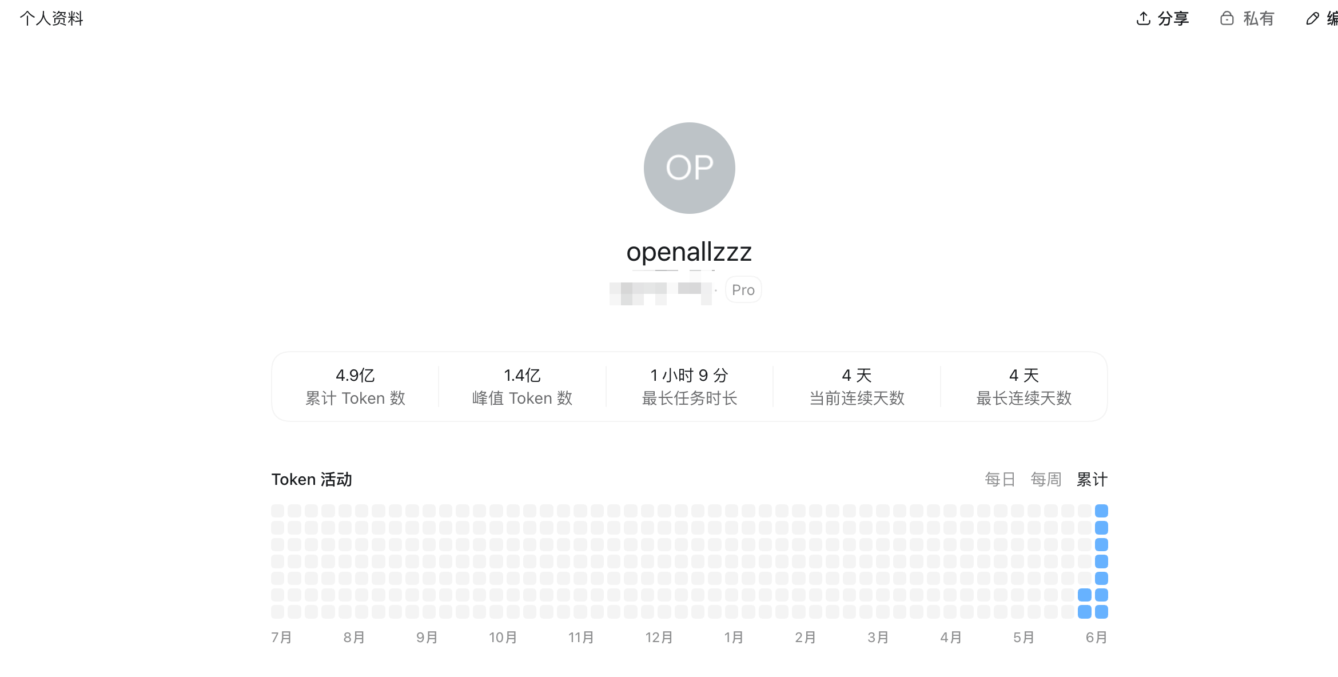Click the share upload icon
This screenshot has height=677, width=1338.
[1143, 18]
